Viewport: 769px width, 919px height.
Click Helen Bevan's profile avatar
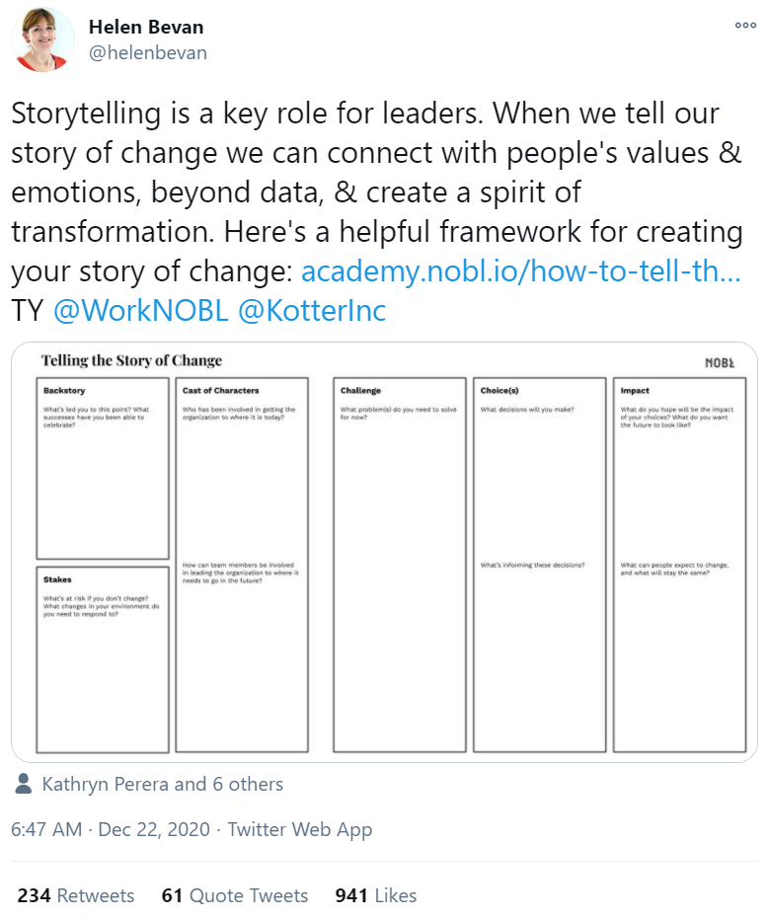[43, 40]
